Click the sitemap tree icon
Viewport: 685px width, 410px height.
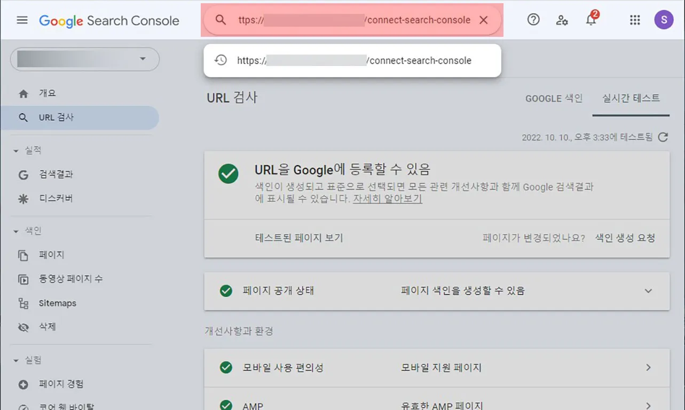23,303
